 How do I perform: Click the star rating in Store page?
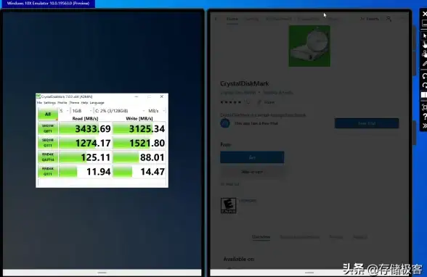tap(231, 102)
